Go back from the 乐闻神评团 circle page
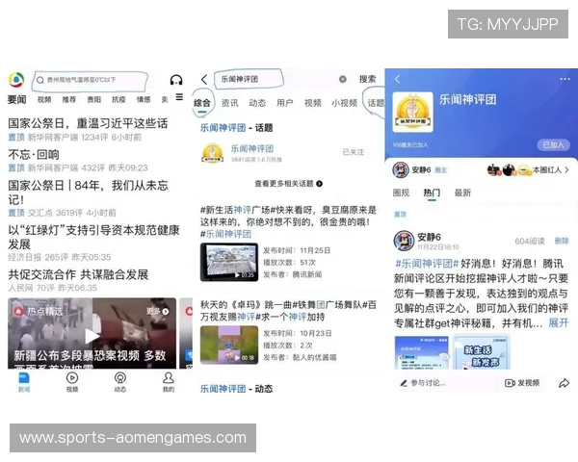 click(x=397, y=79)
